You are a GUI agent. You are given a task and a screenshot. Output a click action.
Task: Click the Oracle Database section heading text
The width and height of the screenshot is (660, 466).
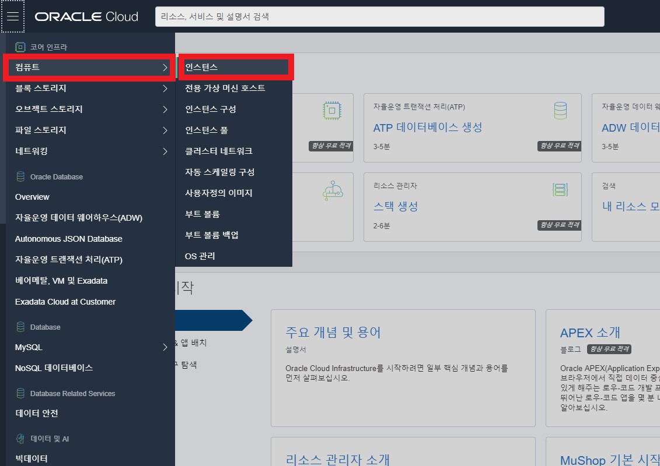57,177
